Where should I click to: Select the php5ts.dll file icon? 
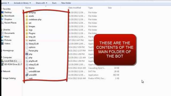[27, 61]
